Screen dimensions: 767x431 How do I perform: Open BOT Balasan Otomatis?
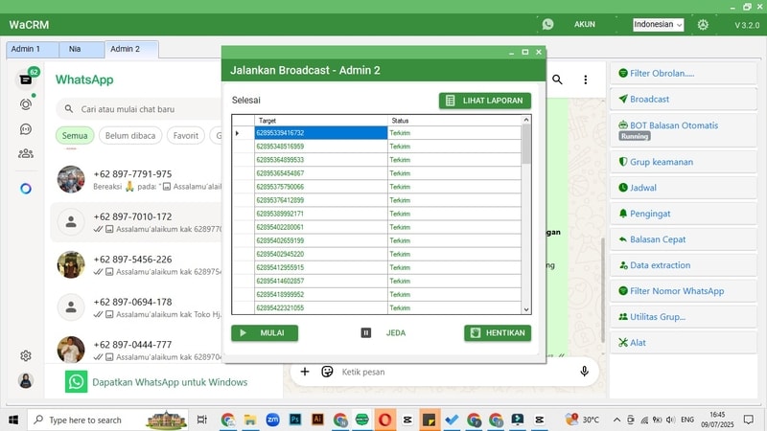click(684, 130)
